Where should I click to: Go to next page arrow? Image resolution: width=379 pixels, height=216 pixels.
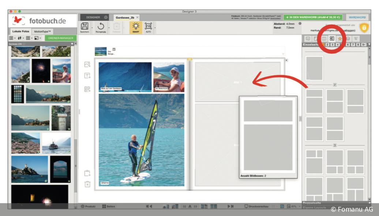[x=229, y=206]
